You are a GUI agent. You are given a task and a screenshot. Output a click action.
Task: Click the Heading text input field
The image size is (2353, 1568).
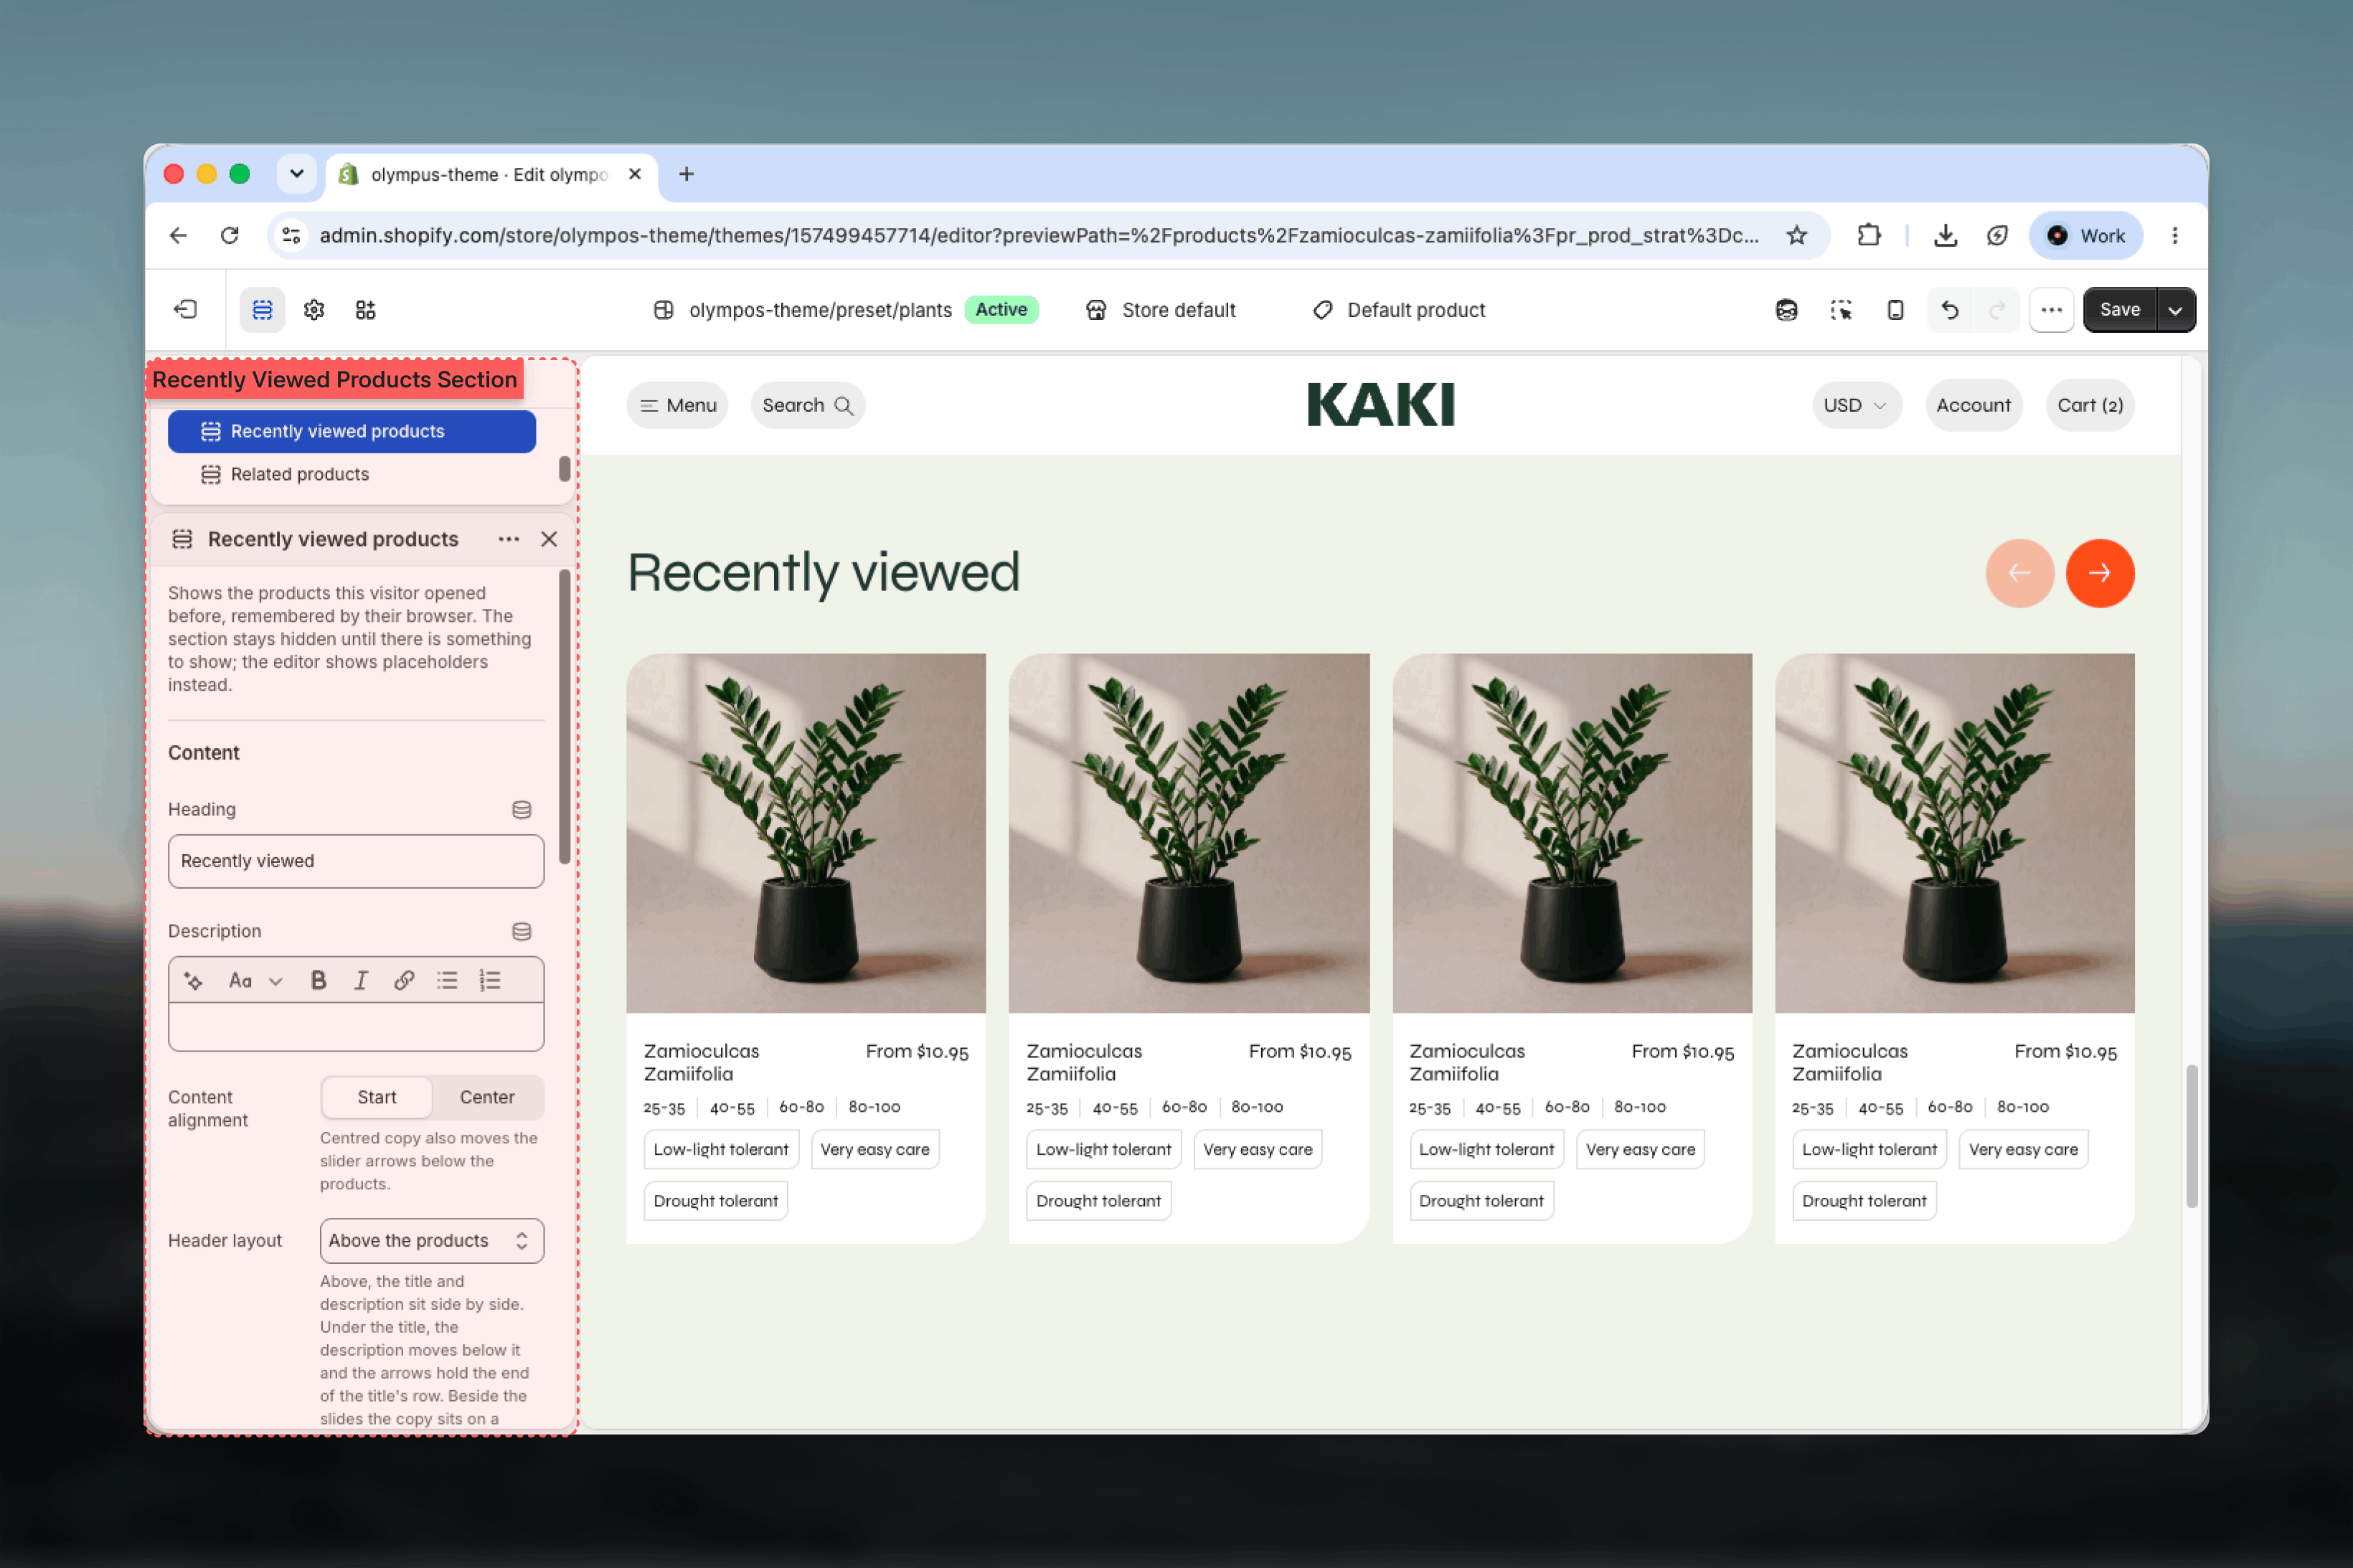coord(356,862)
